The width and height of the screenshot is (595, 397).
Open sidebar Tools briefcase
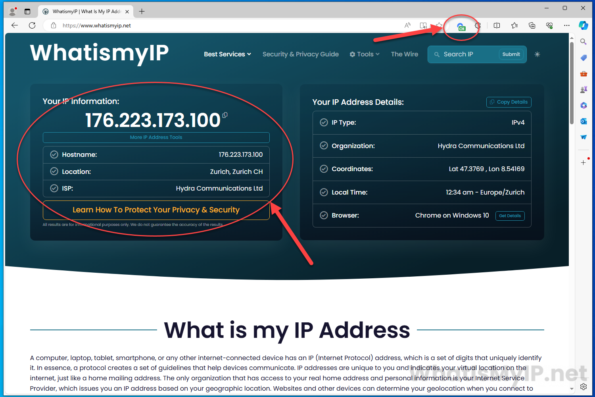click(x=583, y=73)
